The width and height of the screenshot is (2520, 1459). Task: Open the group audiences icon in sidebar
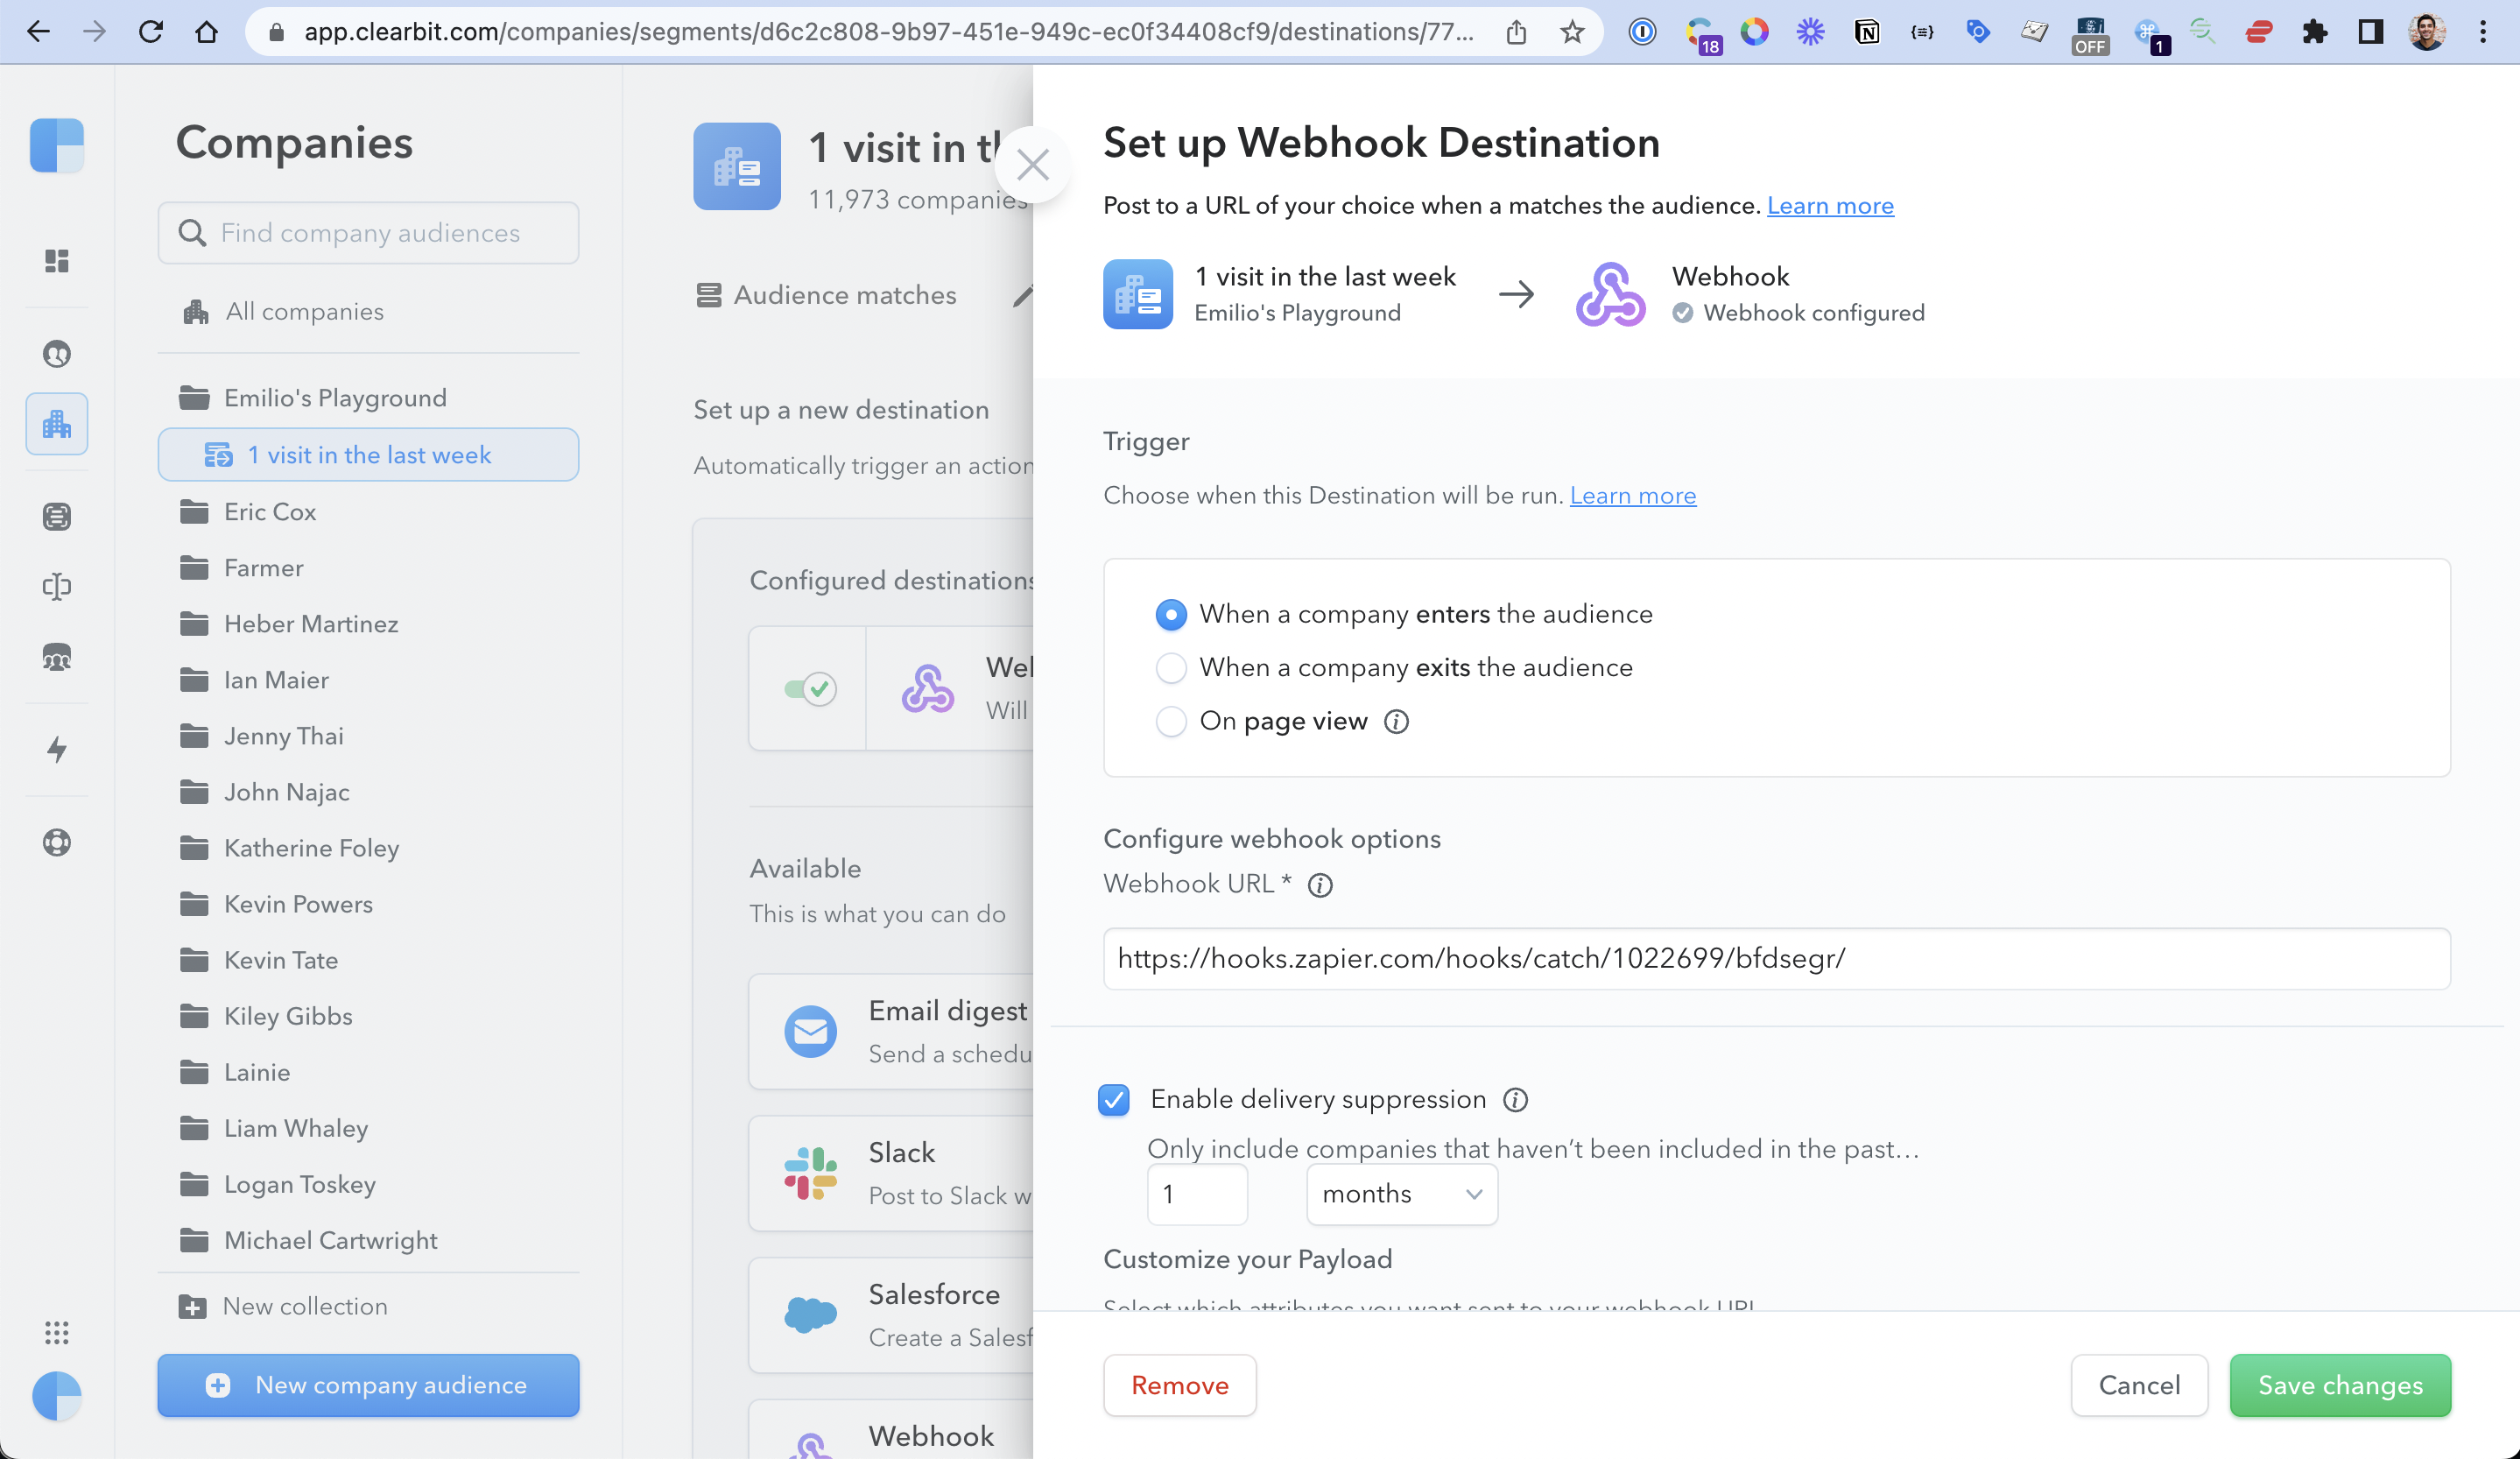(x=57, y=657)
